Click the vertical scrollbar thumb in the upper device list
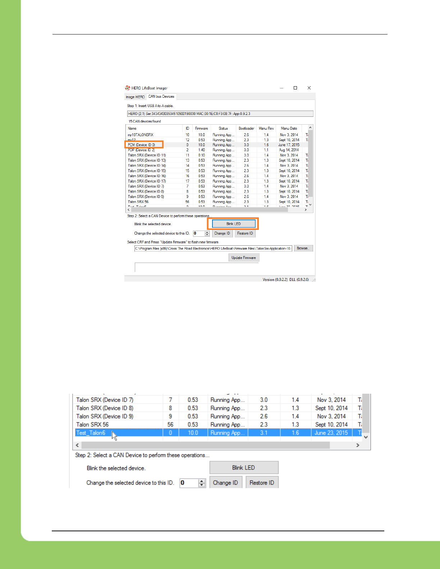The width and height of the screenshot is (440, 569). (x=310, y=163)
